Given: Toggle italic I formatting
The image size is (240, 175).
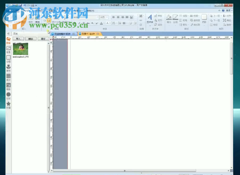Looking at the screenshot, I should (79, 23).
